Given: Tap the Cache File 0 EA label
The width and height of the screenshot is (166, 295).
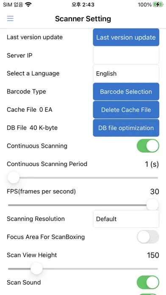Looking at the screenshot, I should (x=30, y=110).
